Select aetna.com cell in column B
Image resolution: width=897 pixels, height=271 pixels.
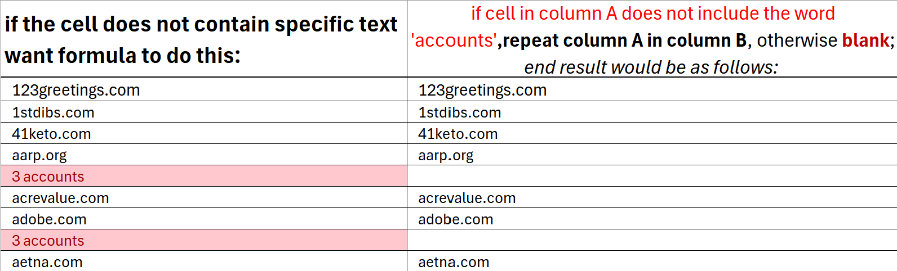pos(652,261)
